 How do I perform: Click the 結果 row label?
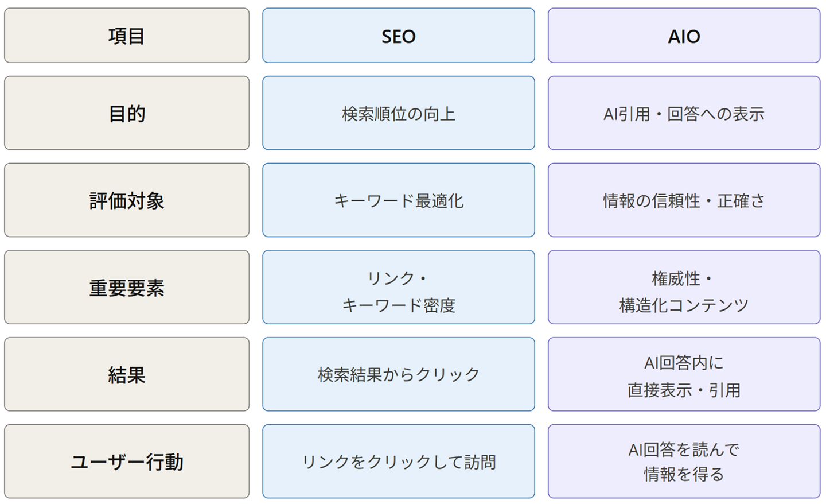127,374
